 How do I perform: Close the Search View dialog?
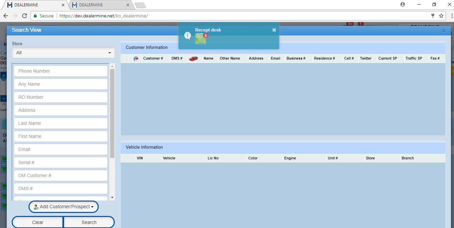(x=444, y=30)
